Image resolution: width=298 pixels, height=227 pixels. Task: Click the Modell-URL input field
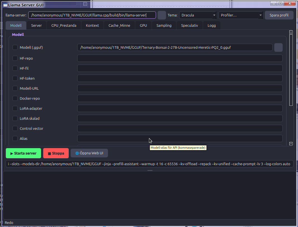(180, 88)
